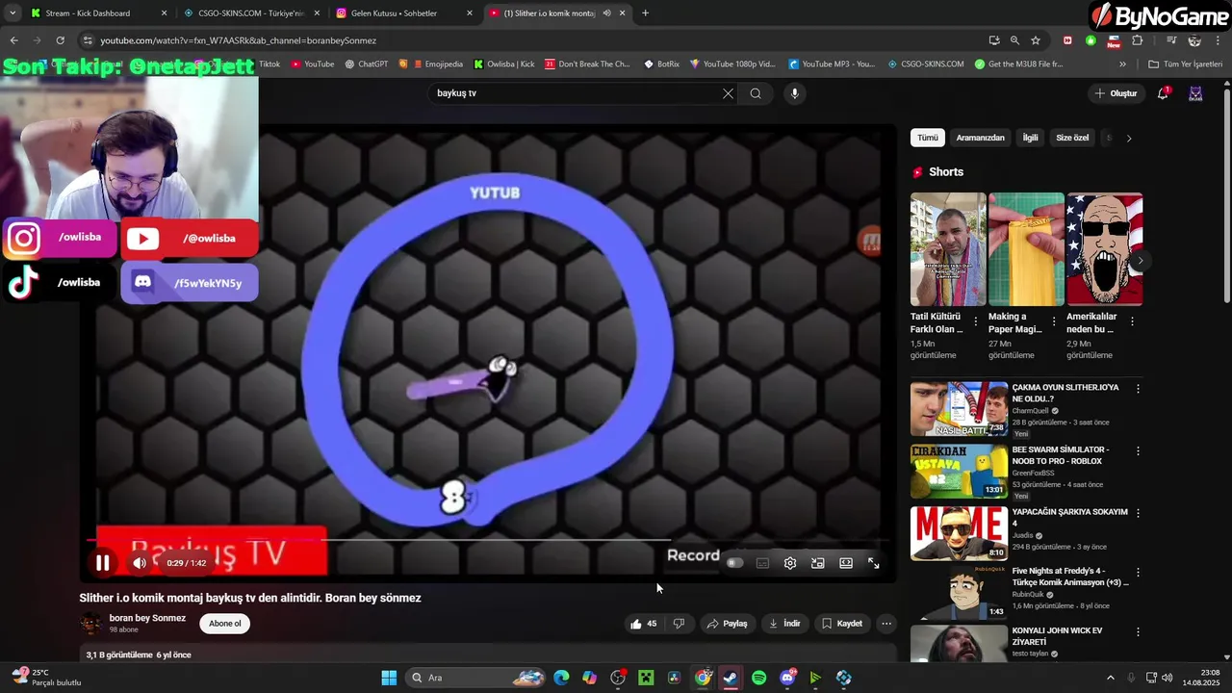The image size is (1232, 693).
Task: Open ChatGPT bookmark
Action: pyautogui.click(x=365, y=64)
